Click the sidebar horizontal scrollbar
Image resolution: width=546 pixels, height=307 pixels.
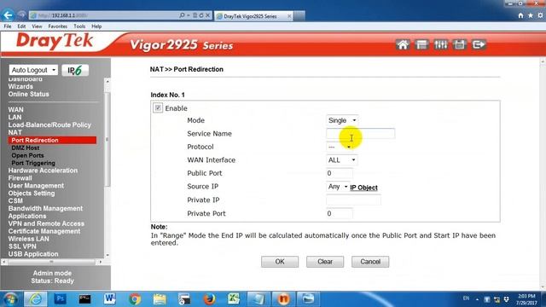51,262
